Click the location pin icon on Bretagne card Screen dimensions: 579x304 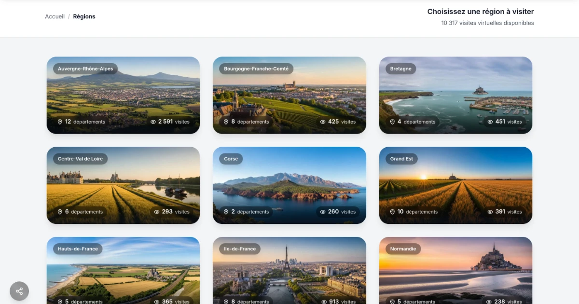pos(392,122)
